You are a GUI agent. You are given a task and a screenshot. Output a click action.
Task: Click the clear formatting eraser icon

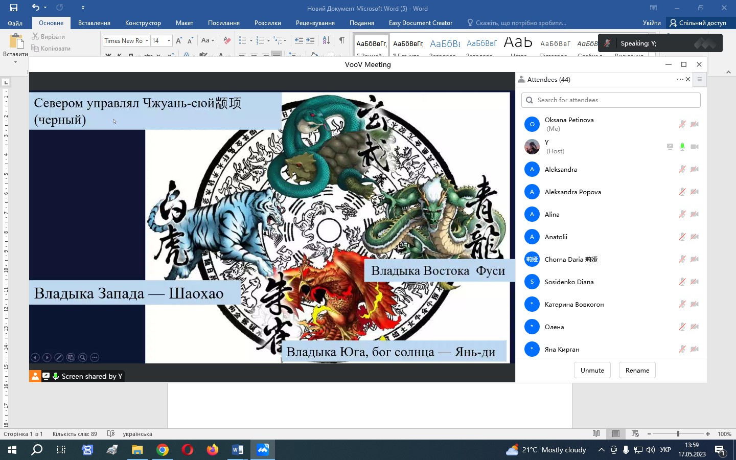point(227,40)
